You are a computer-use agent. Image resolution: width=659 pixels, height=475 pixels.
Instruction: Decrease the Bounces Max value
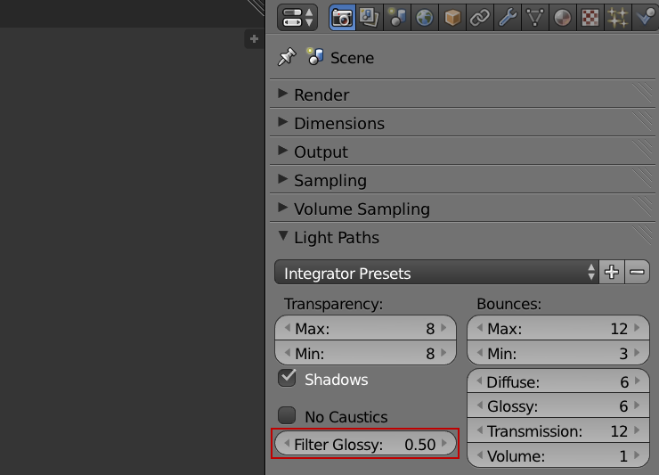coord(479,328)
